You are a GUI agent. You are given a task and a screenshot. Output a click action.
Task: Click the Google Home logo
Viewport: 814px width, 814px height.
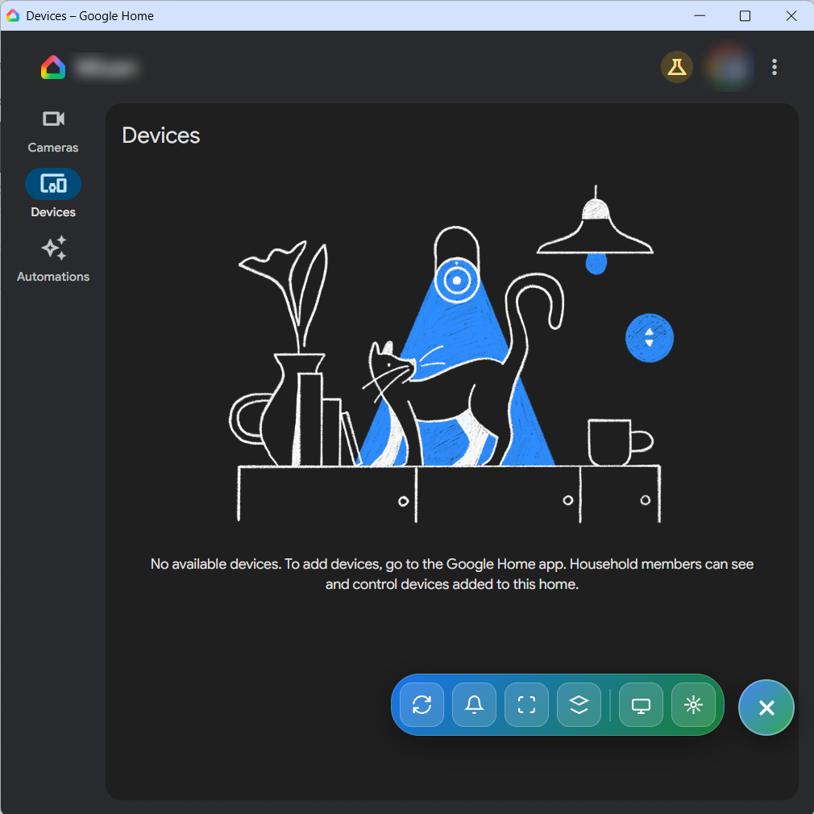(52, 67)
